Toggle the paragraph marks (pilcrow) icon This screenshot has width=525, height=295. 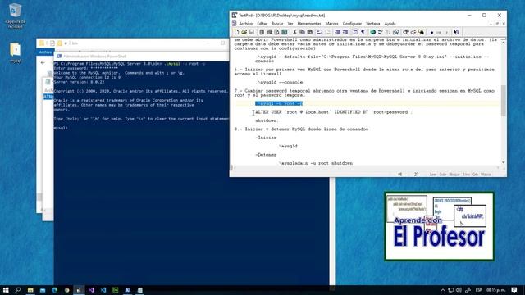pos(363,32)
